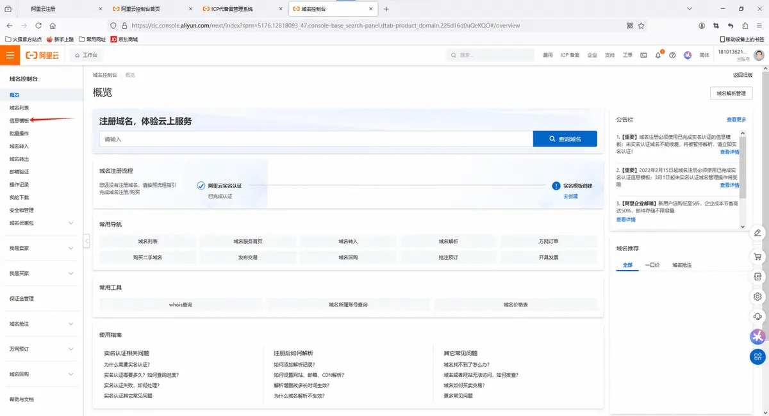Open the list-all-tabs dropdown arrow
The width and height of the screenshot is (769, 416).
[x=690, y=9]
